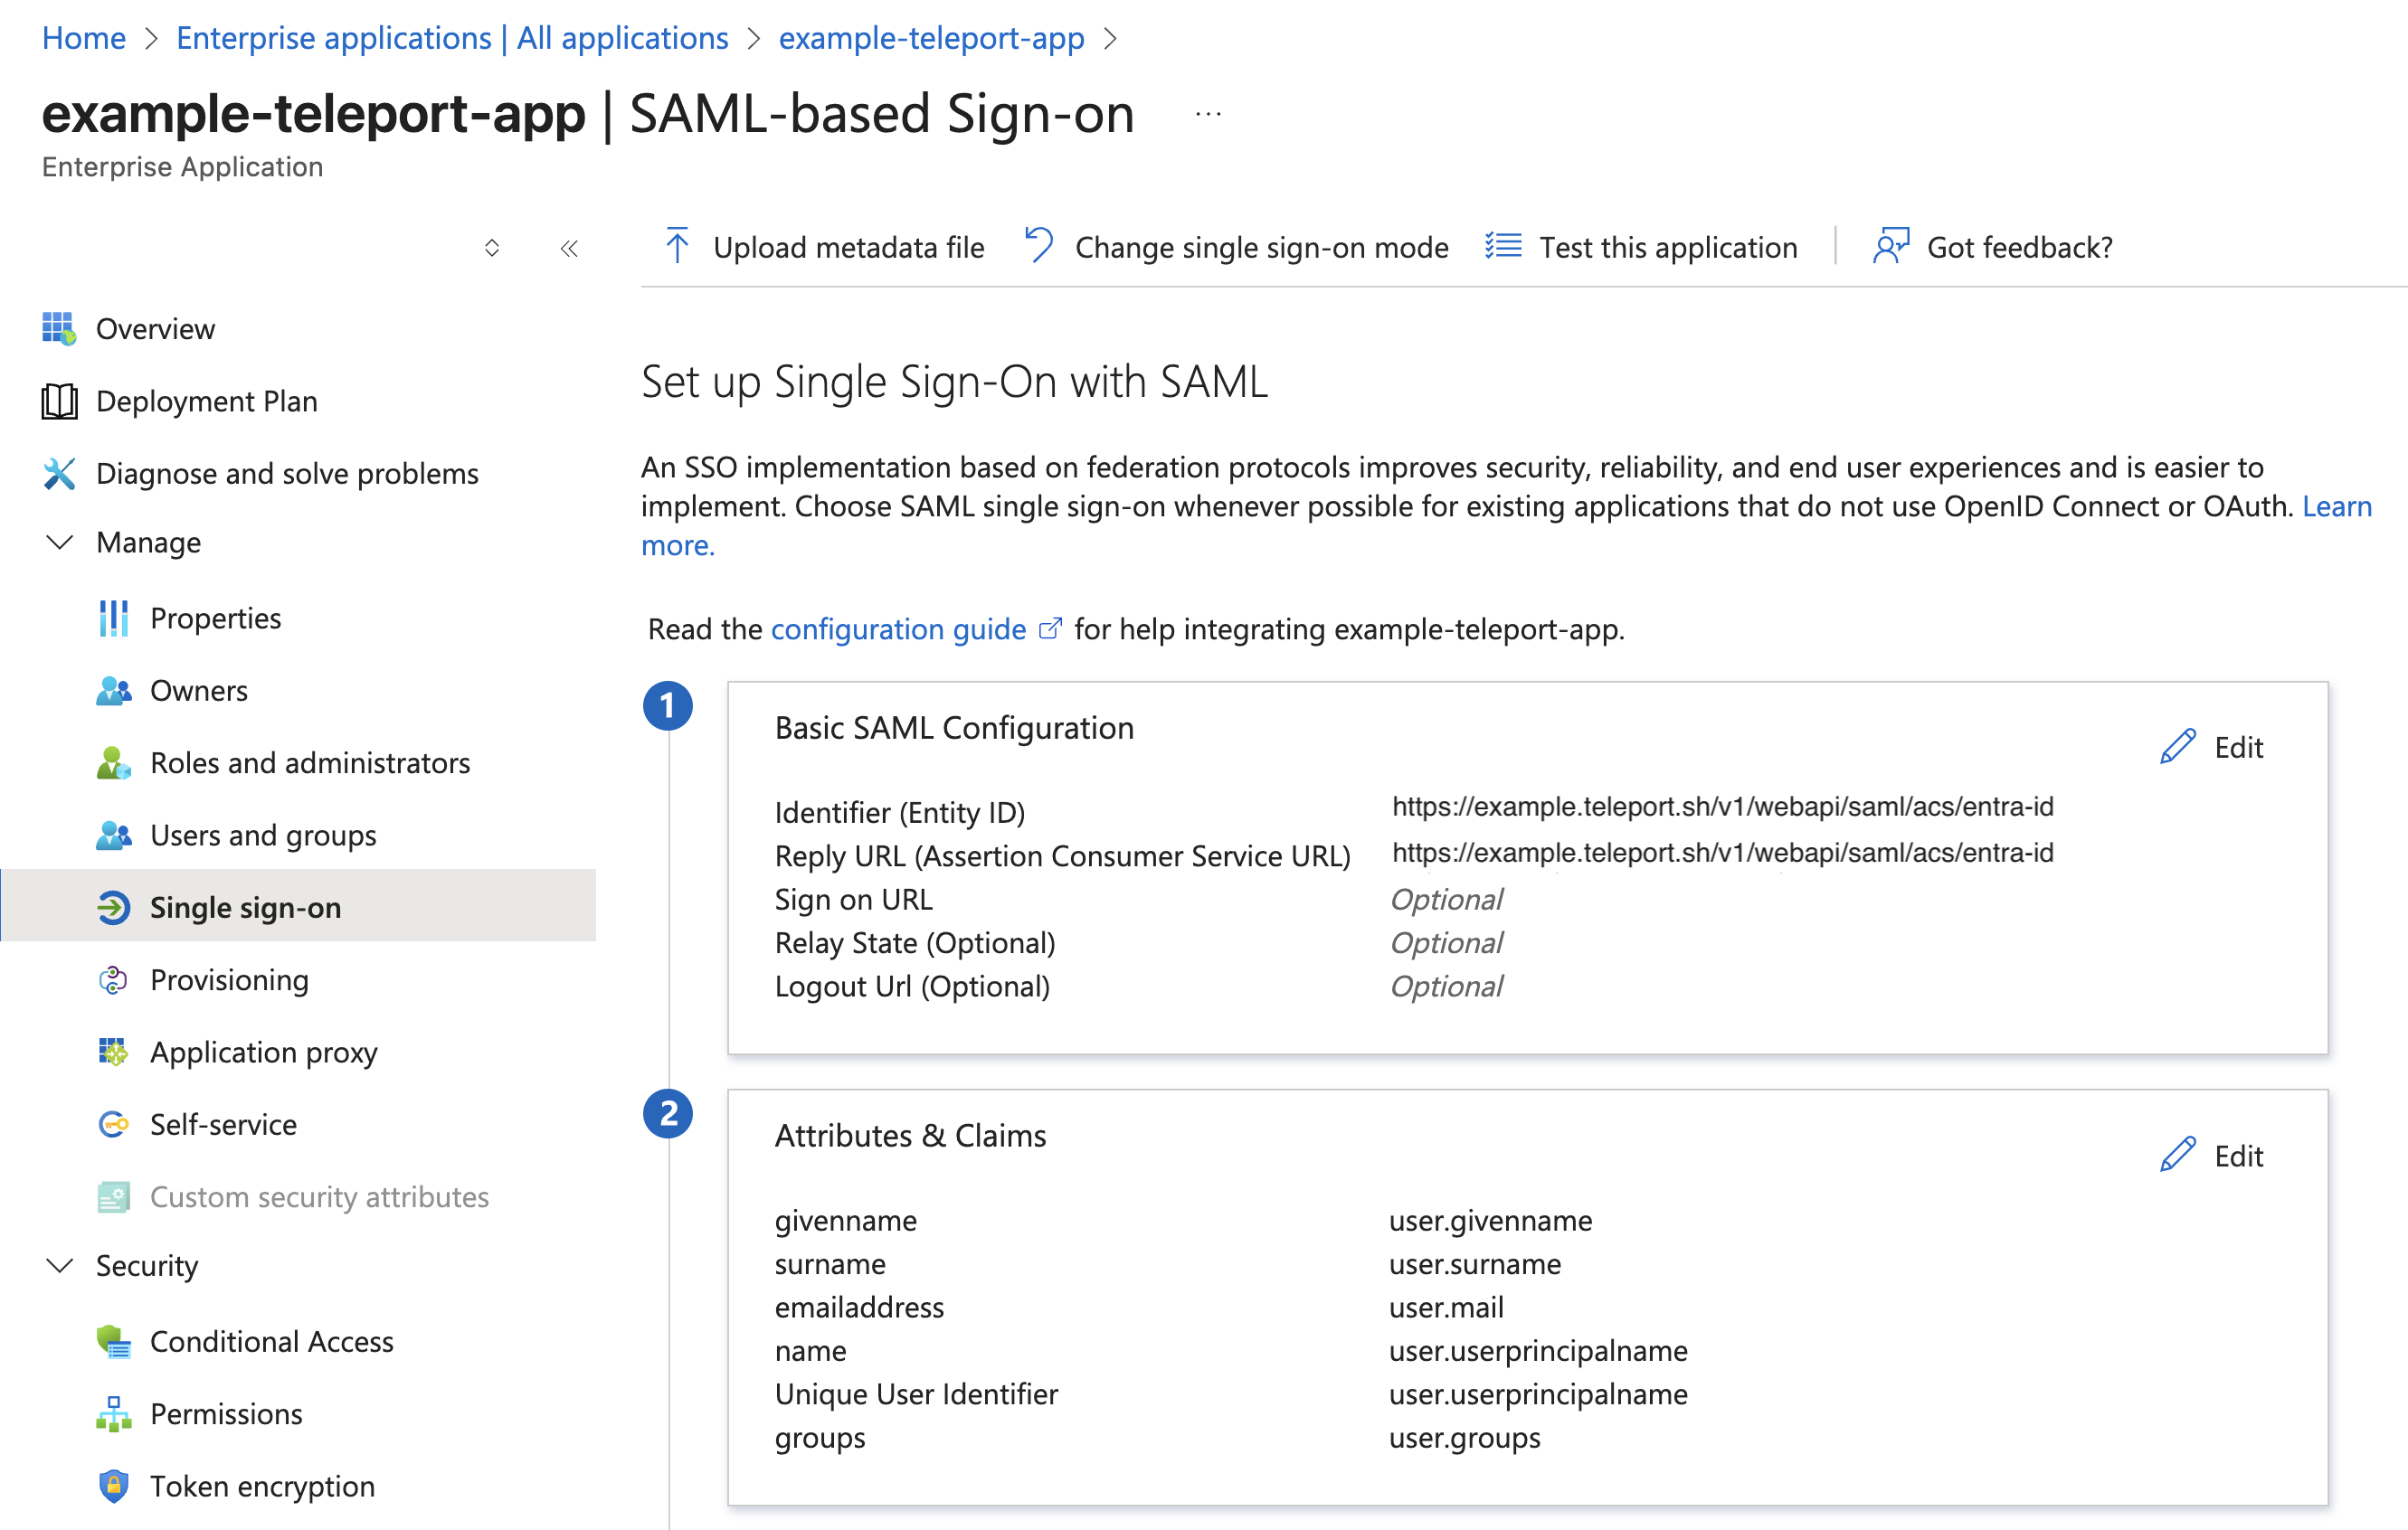Select Single sign-on in the navigation menu

click(245, 907)
